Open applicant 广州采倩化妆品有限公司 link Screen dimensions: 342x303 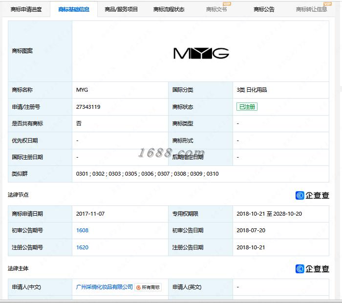click(x=104, y=287)
